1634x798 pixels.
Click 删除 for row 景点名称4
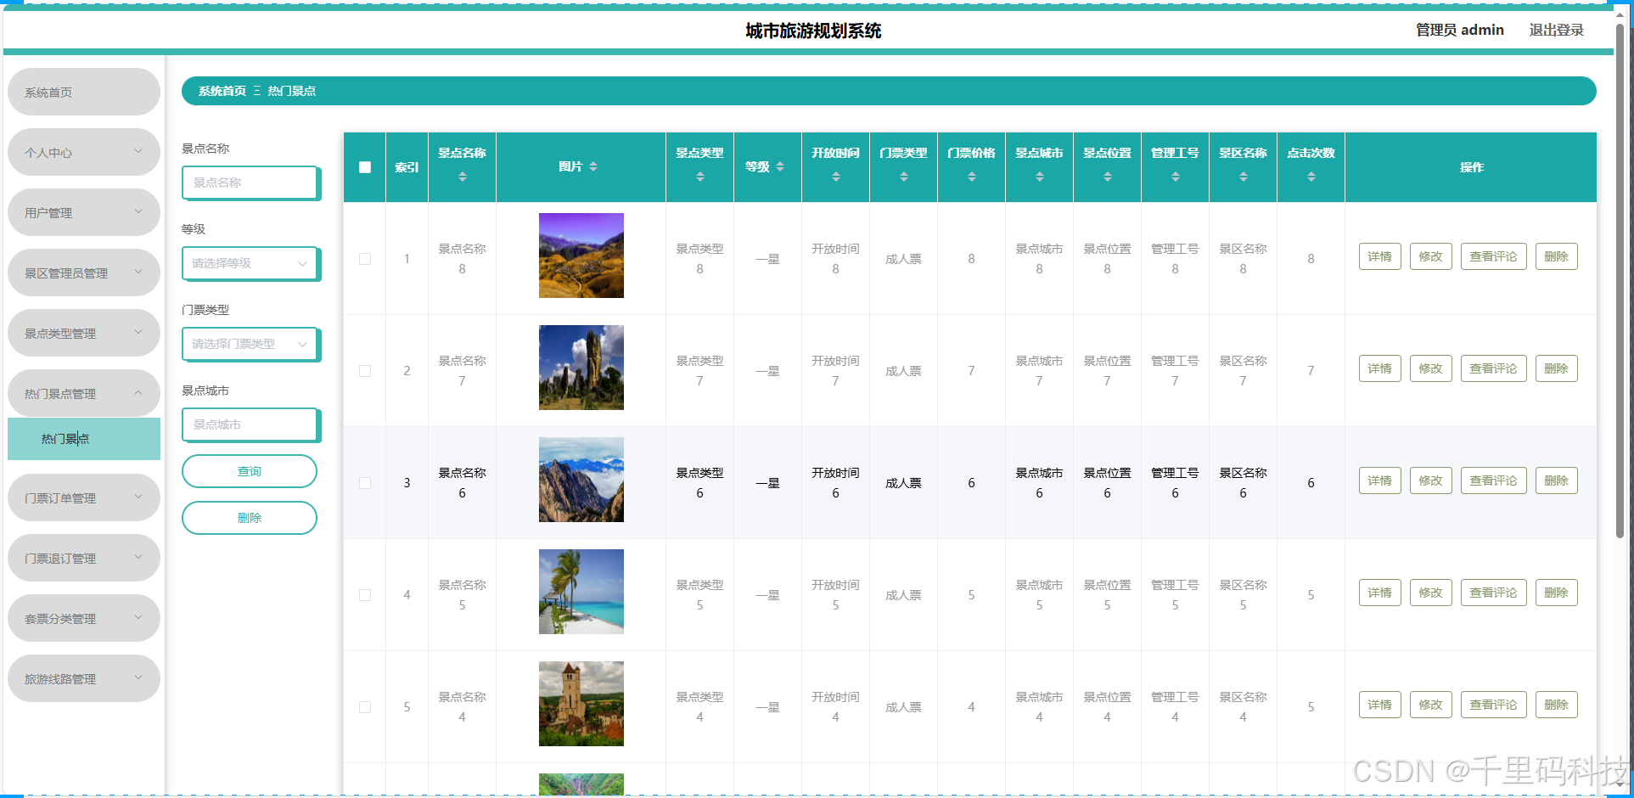1557,705
